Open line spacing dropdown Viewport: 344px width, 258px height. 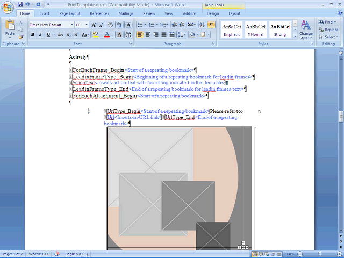click(x=182, y=34)
